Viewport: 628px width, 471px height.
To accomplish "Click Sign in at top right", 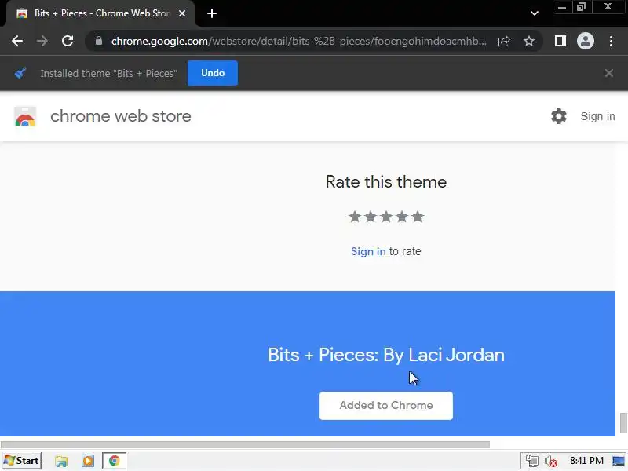I will pyautogui.click(x=597, y=116).
